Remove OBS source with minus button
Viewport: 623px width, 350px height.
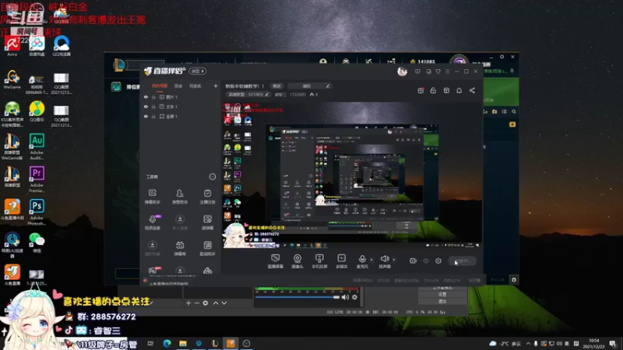197,303
